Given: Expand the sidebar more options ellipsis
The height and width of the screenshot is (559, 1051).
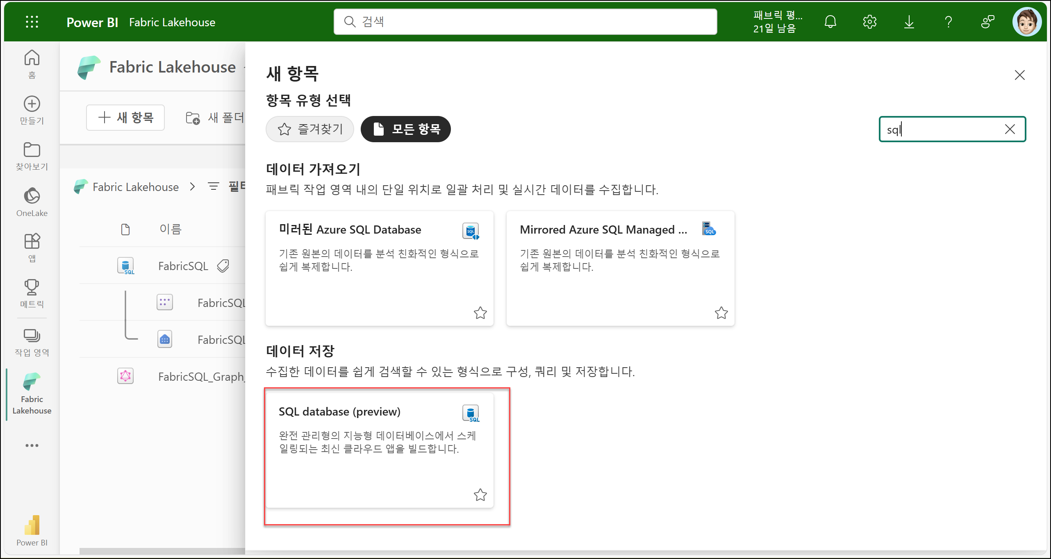Looking at the screenshot, I should [x=32, y=445].
